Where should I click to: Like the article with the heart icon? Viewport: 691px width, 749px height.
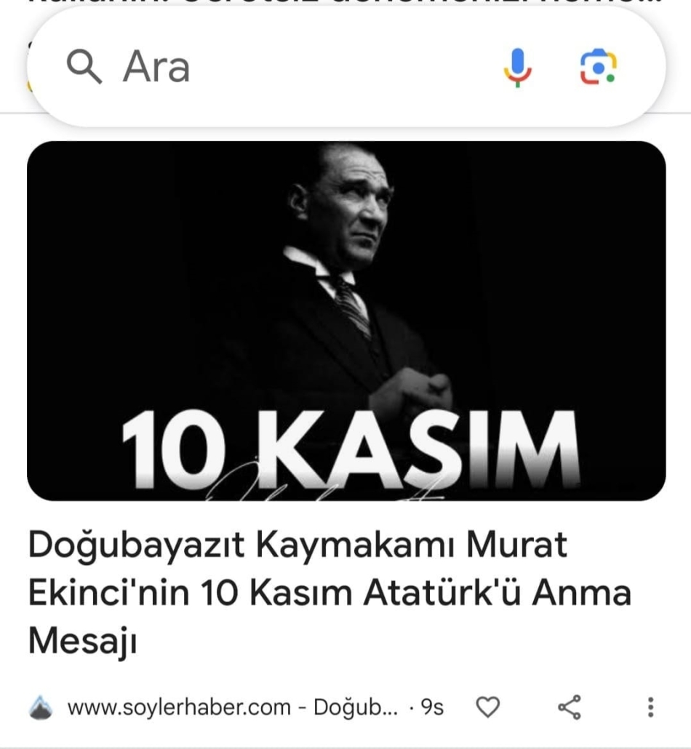pyautogui.click(x=488, y=707)
